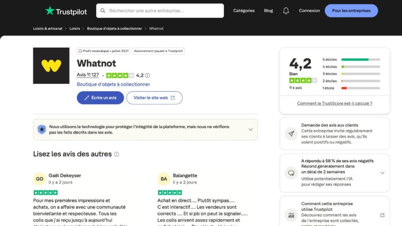Click the Whatnot logo thumbnail

(51, 66)
